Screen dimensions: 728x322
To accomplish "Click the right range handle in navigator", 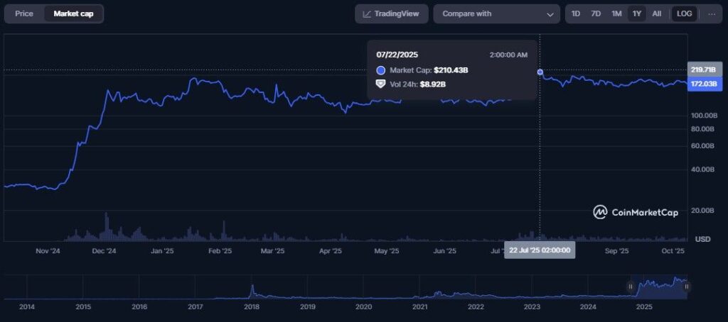I will pyautogui.click(x=687, y=287).
